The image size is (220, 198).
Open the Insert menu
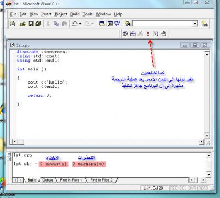46,14
